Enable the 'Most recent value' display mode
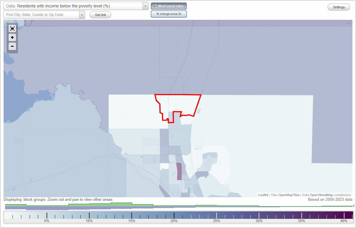Viewport: 356px width, 228px height. [x=169, y=6]
